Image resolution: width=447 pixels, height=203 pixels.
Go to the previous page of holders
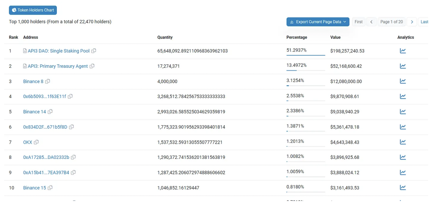click(371, 22)
